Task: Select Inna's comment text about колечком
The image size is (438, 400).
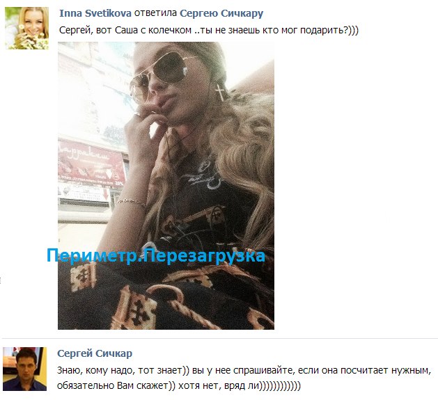Action: [x=209, y=30]
